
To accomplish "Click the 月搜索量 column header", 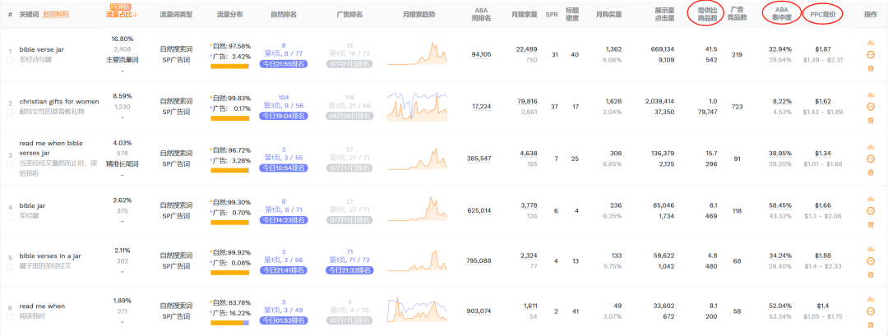I will (x=525, y=14).
